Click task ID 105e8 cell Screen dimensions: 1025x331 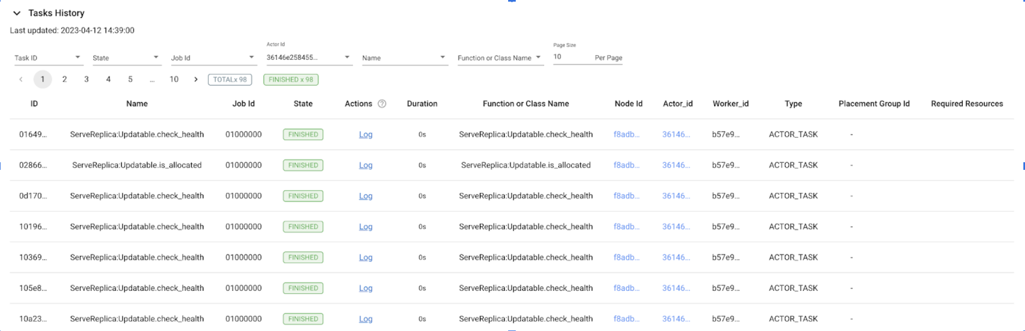(33, 288)
